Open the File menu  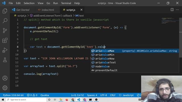(x=11, y=3)
